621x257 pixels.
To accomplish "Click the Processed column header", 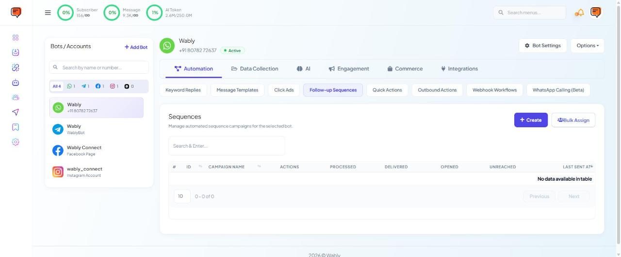I will 343,167.
